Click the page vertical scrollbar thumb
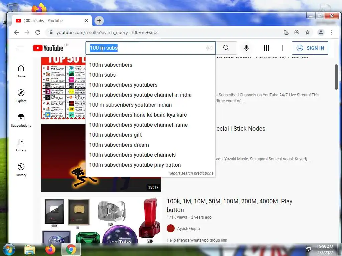The width and height of the screenshot is (342, 256). (336, 77)
